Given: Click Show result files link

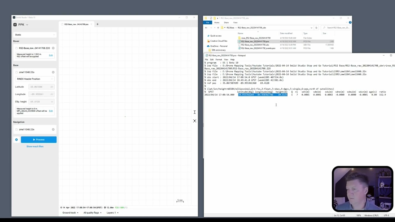Looking at the screenshot, I should [x=35, y=146].
